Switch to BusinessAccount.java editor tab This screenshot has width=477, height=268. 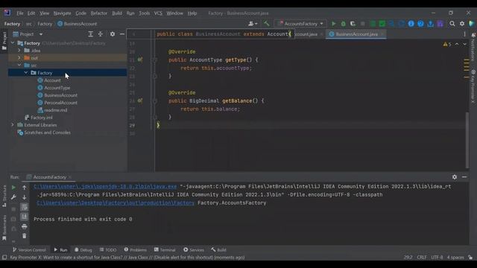click(356, 34)
